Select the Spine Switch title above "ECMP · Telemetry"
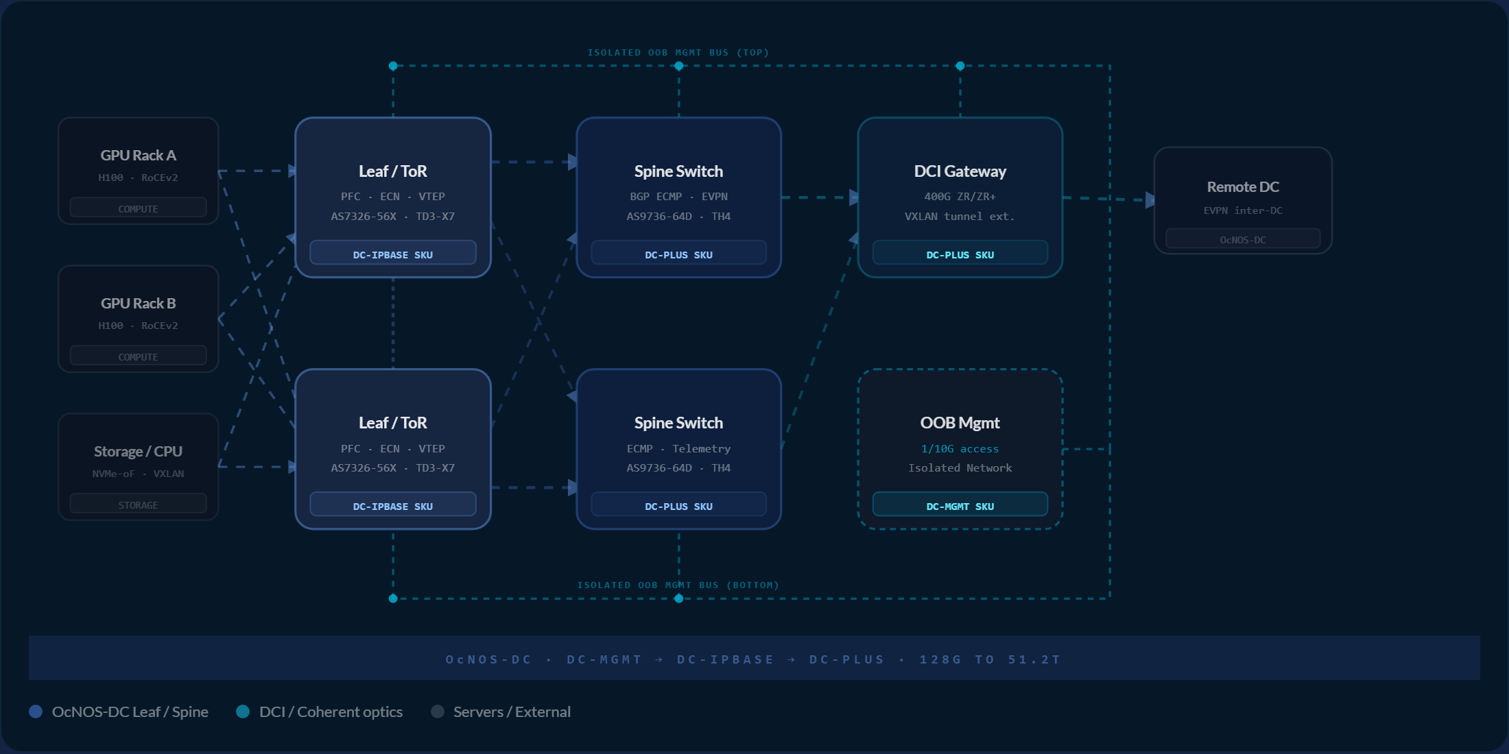The image size is (1509, 754). (x=679, y=423)
